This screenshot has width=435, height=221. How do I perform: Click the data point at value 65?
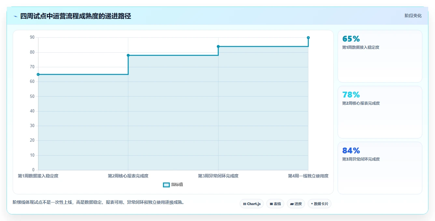pyautogui.click(x=38, y=74)
